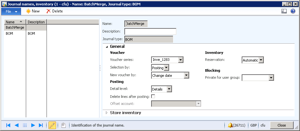Toggle the view layout icon
This screenshot has width=300, height=131.
[284, 11]
